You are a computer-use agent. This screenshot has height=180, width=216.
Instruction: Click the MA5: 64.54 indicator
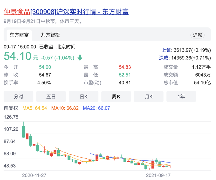(35, 108)
